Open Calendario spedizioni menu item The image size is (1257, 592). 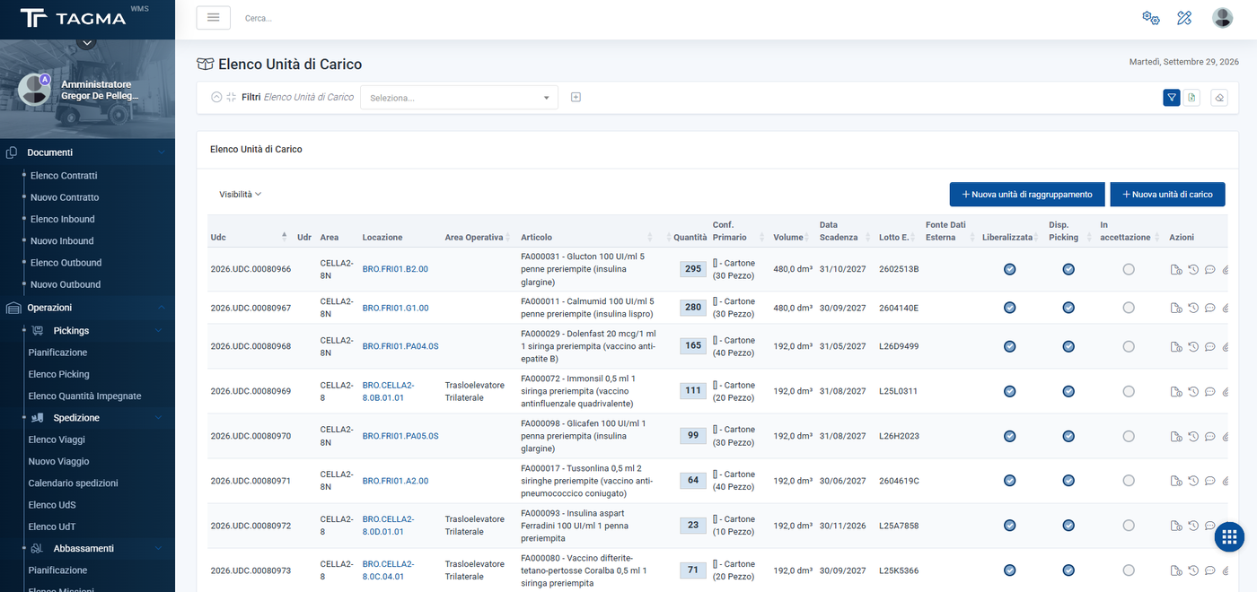(x=74, y=483)
